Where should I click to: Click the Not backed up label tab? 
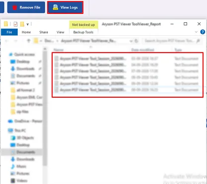click(x=83, y=25)
